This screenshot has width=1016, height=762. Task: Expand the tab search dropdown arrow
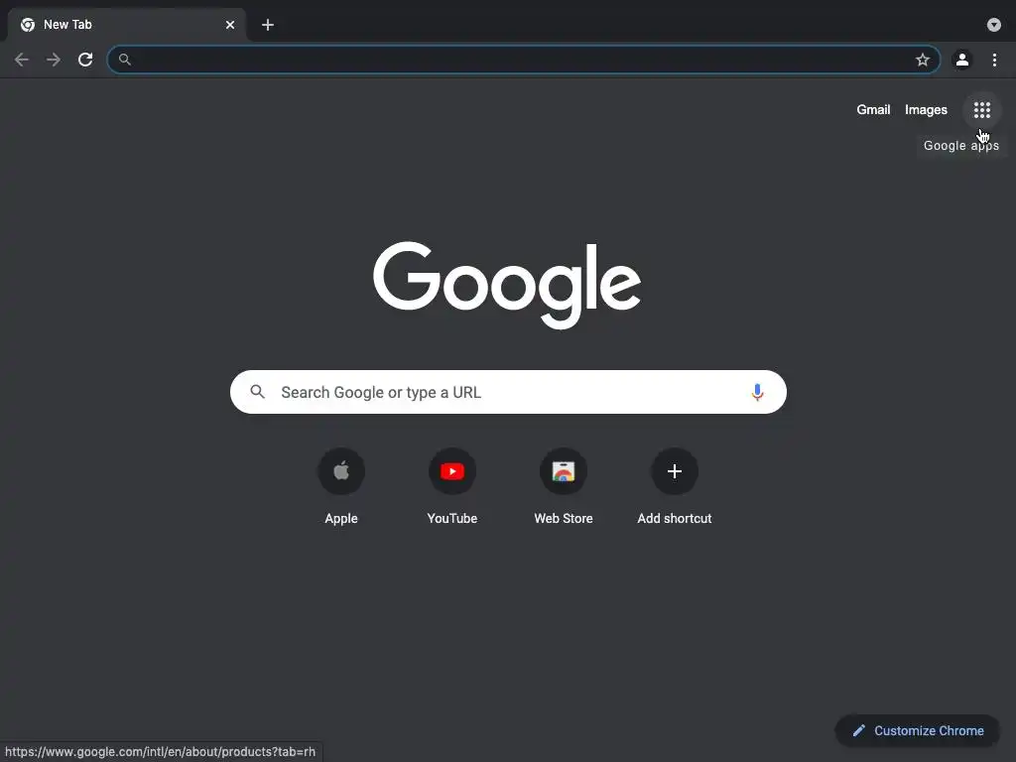pos(993,25)
